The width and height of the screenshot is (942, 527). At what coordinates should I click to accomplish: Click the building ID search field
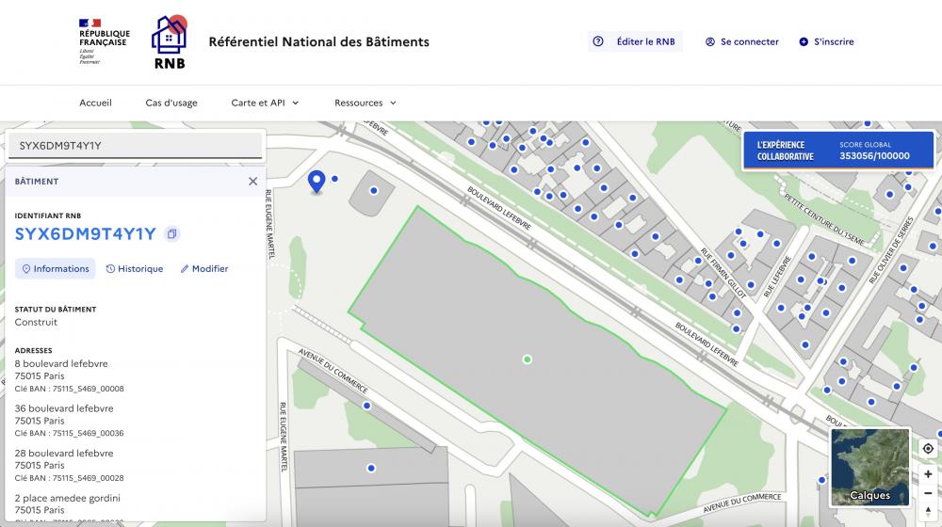[135, 145]
